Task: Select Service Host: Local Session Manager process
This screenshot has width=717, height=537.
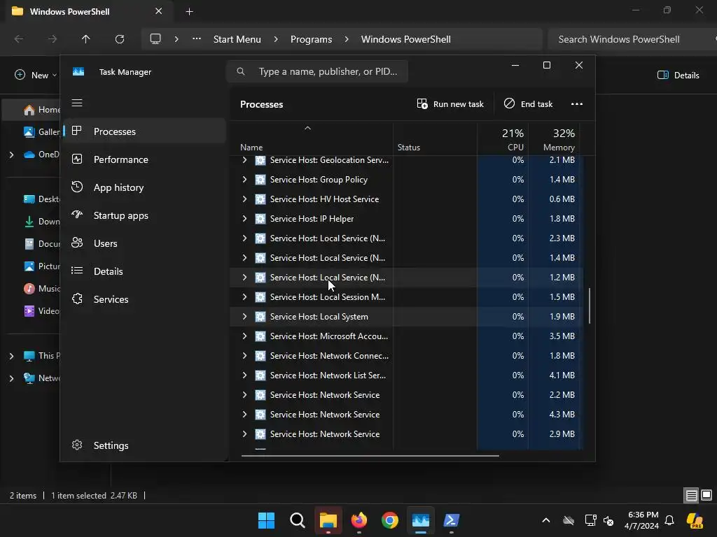Action: [405, 296]
